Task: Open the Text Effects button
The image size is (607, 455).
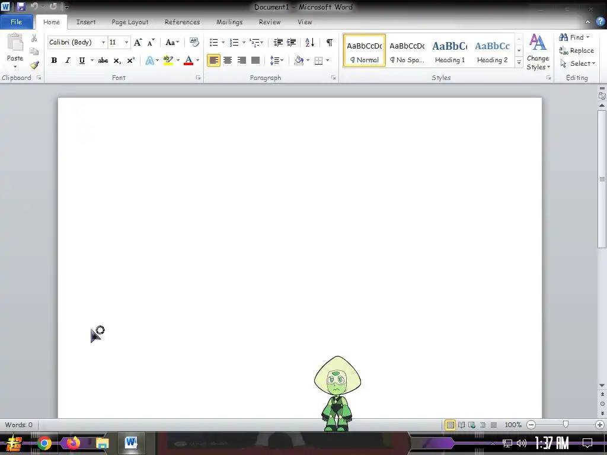Action: tap(150, 60)
